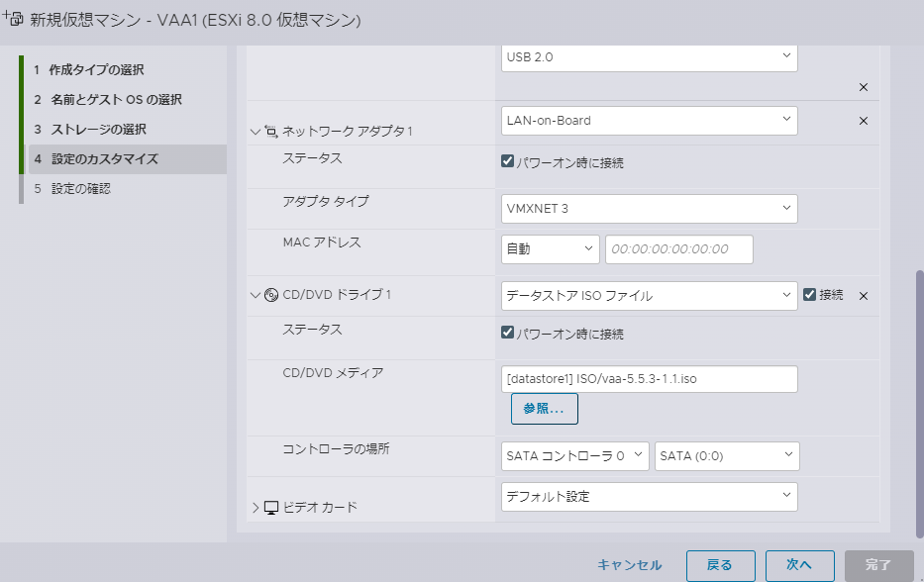
Task: Click the new virtual machine title icon
Action: coord(14,19)
